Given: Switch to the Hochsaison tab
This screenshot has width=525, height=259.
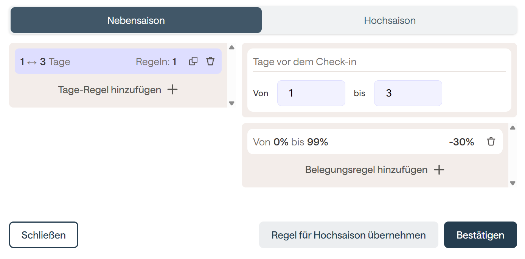Looking at the screenshot, I should 390,20.
